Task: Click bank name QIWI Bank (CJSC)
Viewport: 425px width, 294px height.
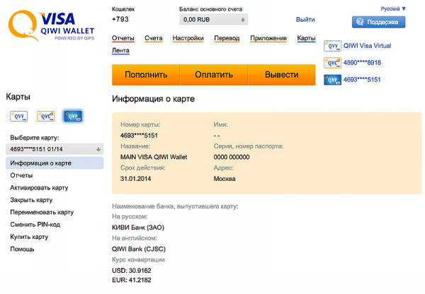Action: click(x=139, y=249)
